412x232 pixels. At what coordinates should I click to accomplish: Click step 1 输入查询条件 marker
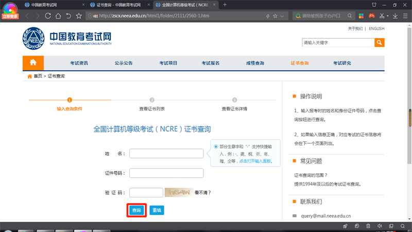(x=70, y=100)
